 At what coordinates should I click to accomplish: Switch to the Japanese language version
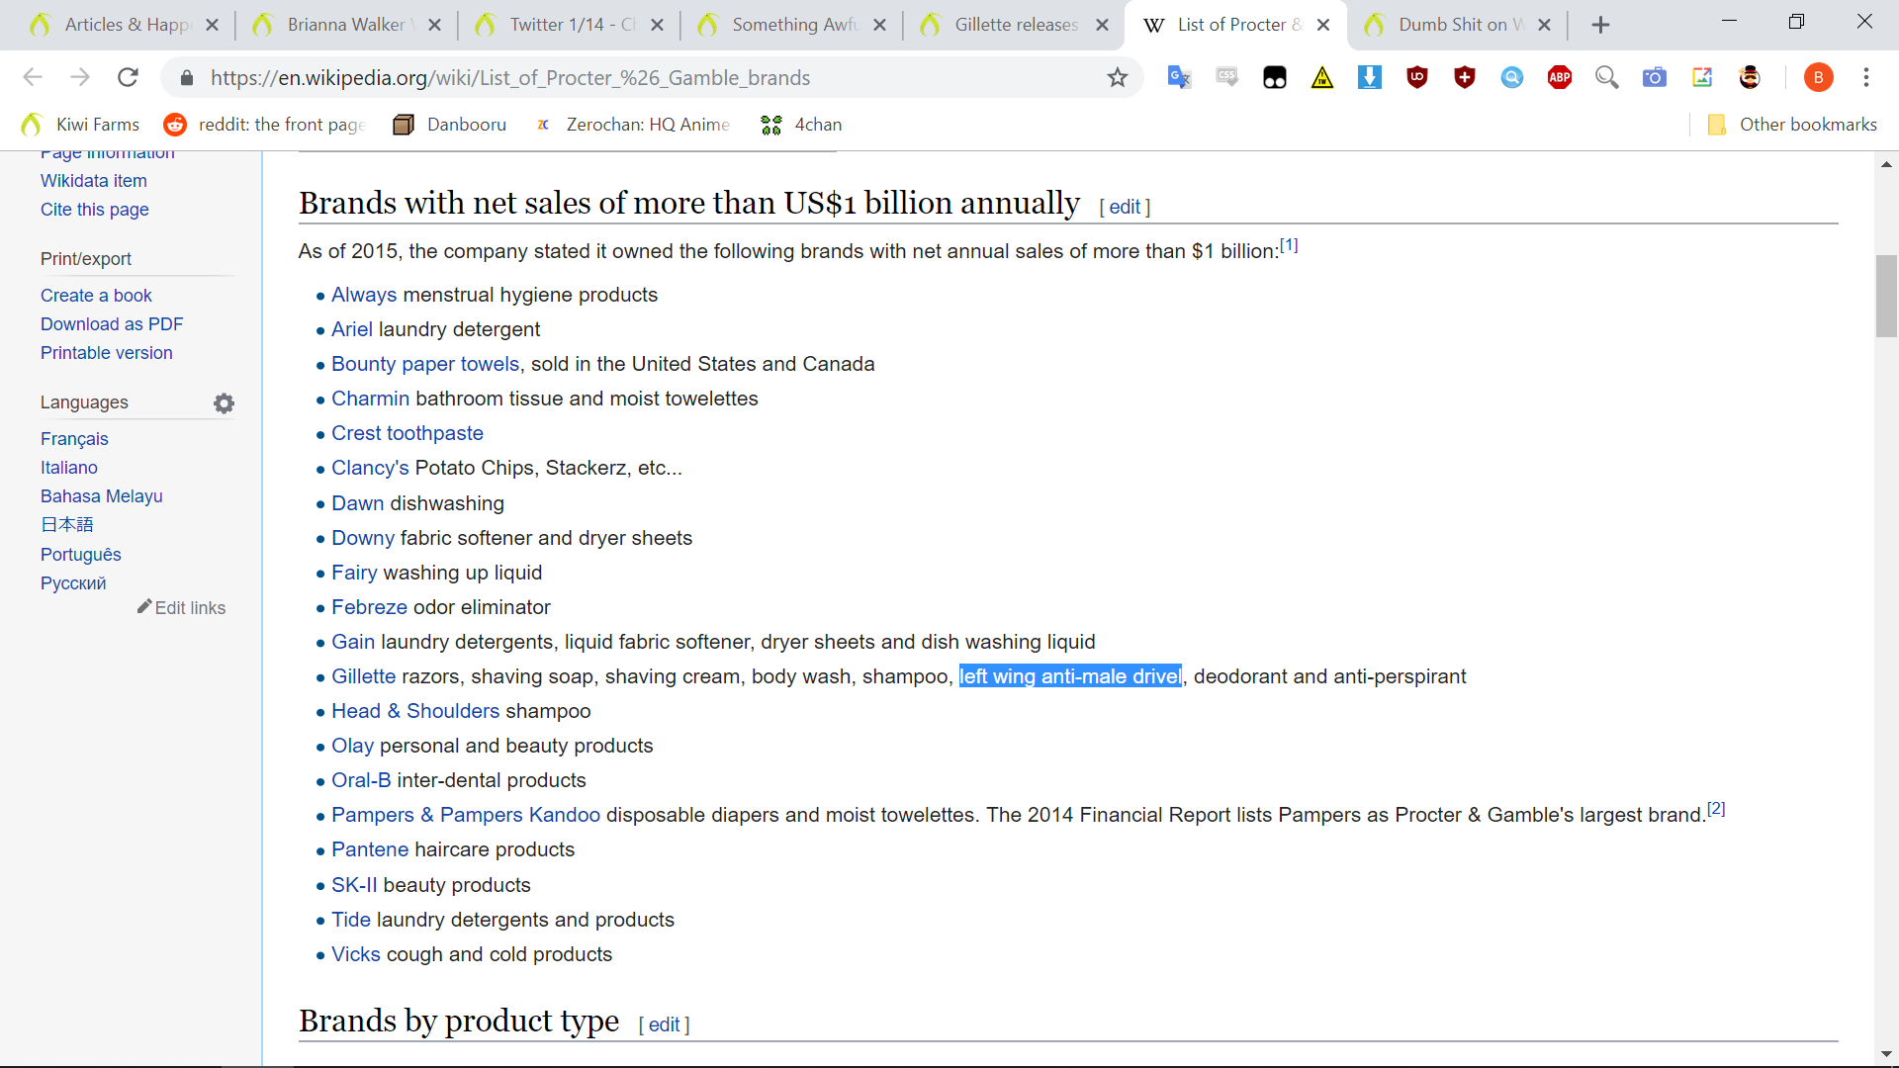pos(67,525)
